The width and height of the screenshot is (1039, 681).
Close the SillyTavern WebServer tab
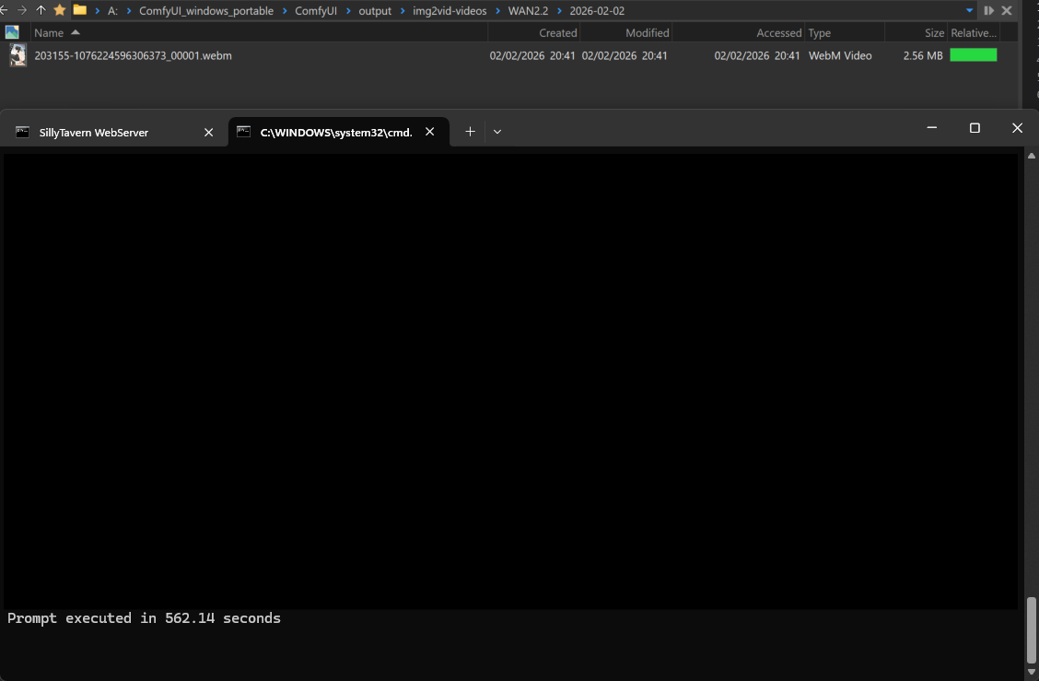coord(209,133)
